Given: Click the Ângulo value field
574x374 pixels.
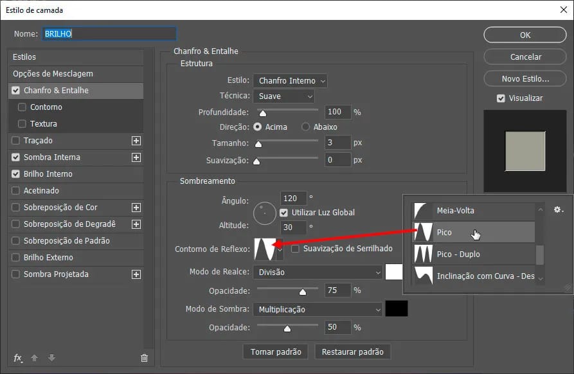Looking at the screenshot, I should 293,199.
